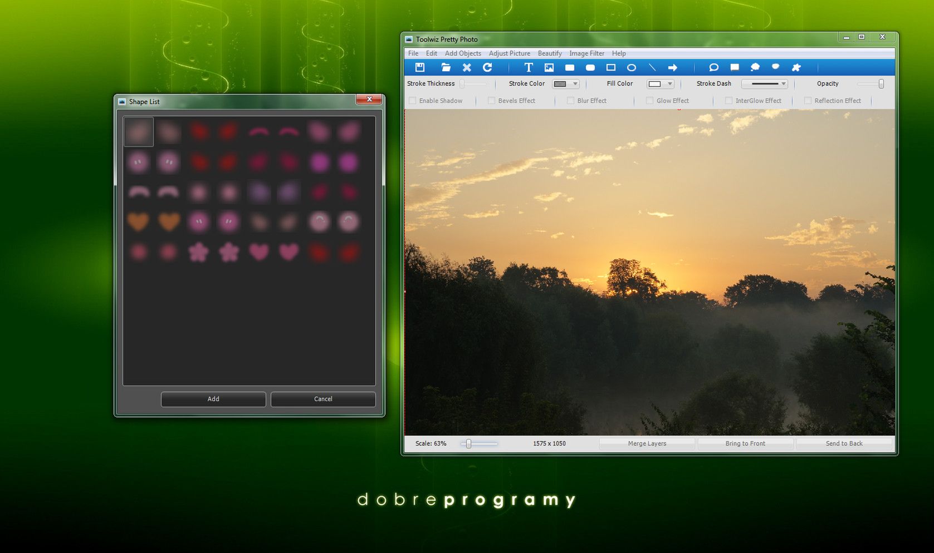This screenshot has width=934, height=553.
Task: Click the Save icon in the toolbar
Action: (x=420, y=67)
